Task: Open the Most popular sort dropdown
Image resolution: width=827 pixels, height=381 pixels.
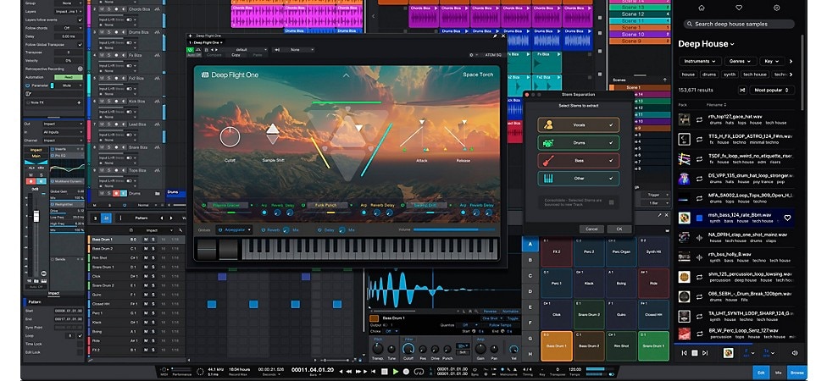Action: 774,90
